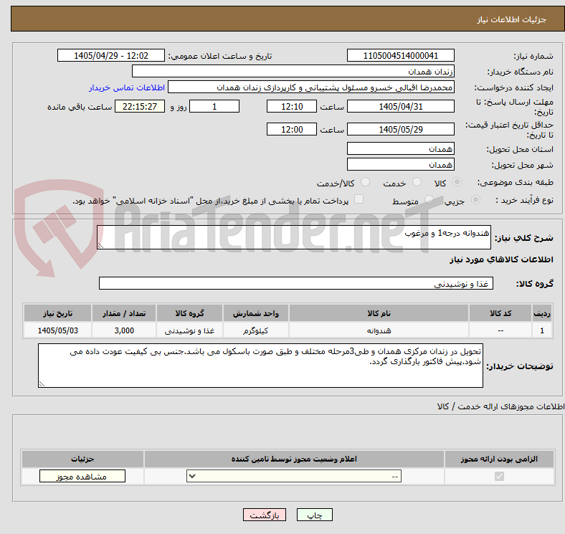Viewport: 565px width, 534px height.
Task: Click the مشاهده مجوز button
Action: point(82,477)
